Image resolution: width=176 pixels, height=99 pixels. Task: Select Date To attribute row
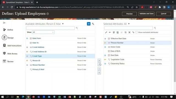60,43
